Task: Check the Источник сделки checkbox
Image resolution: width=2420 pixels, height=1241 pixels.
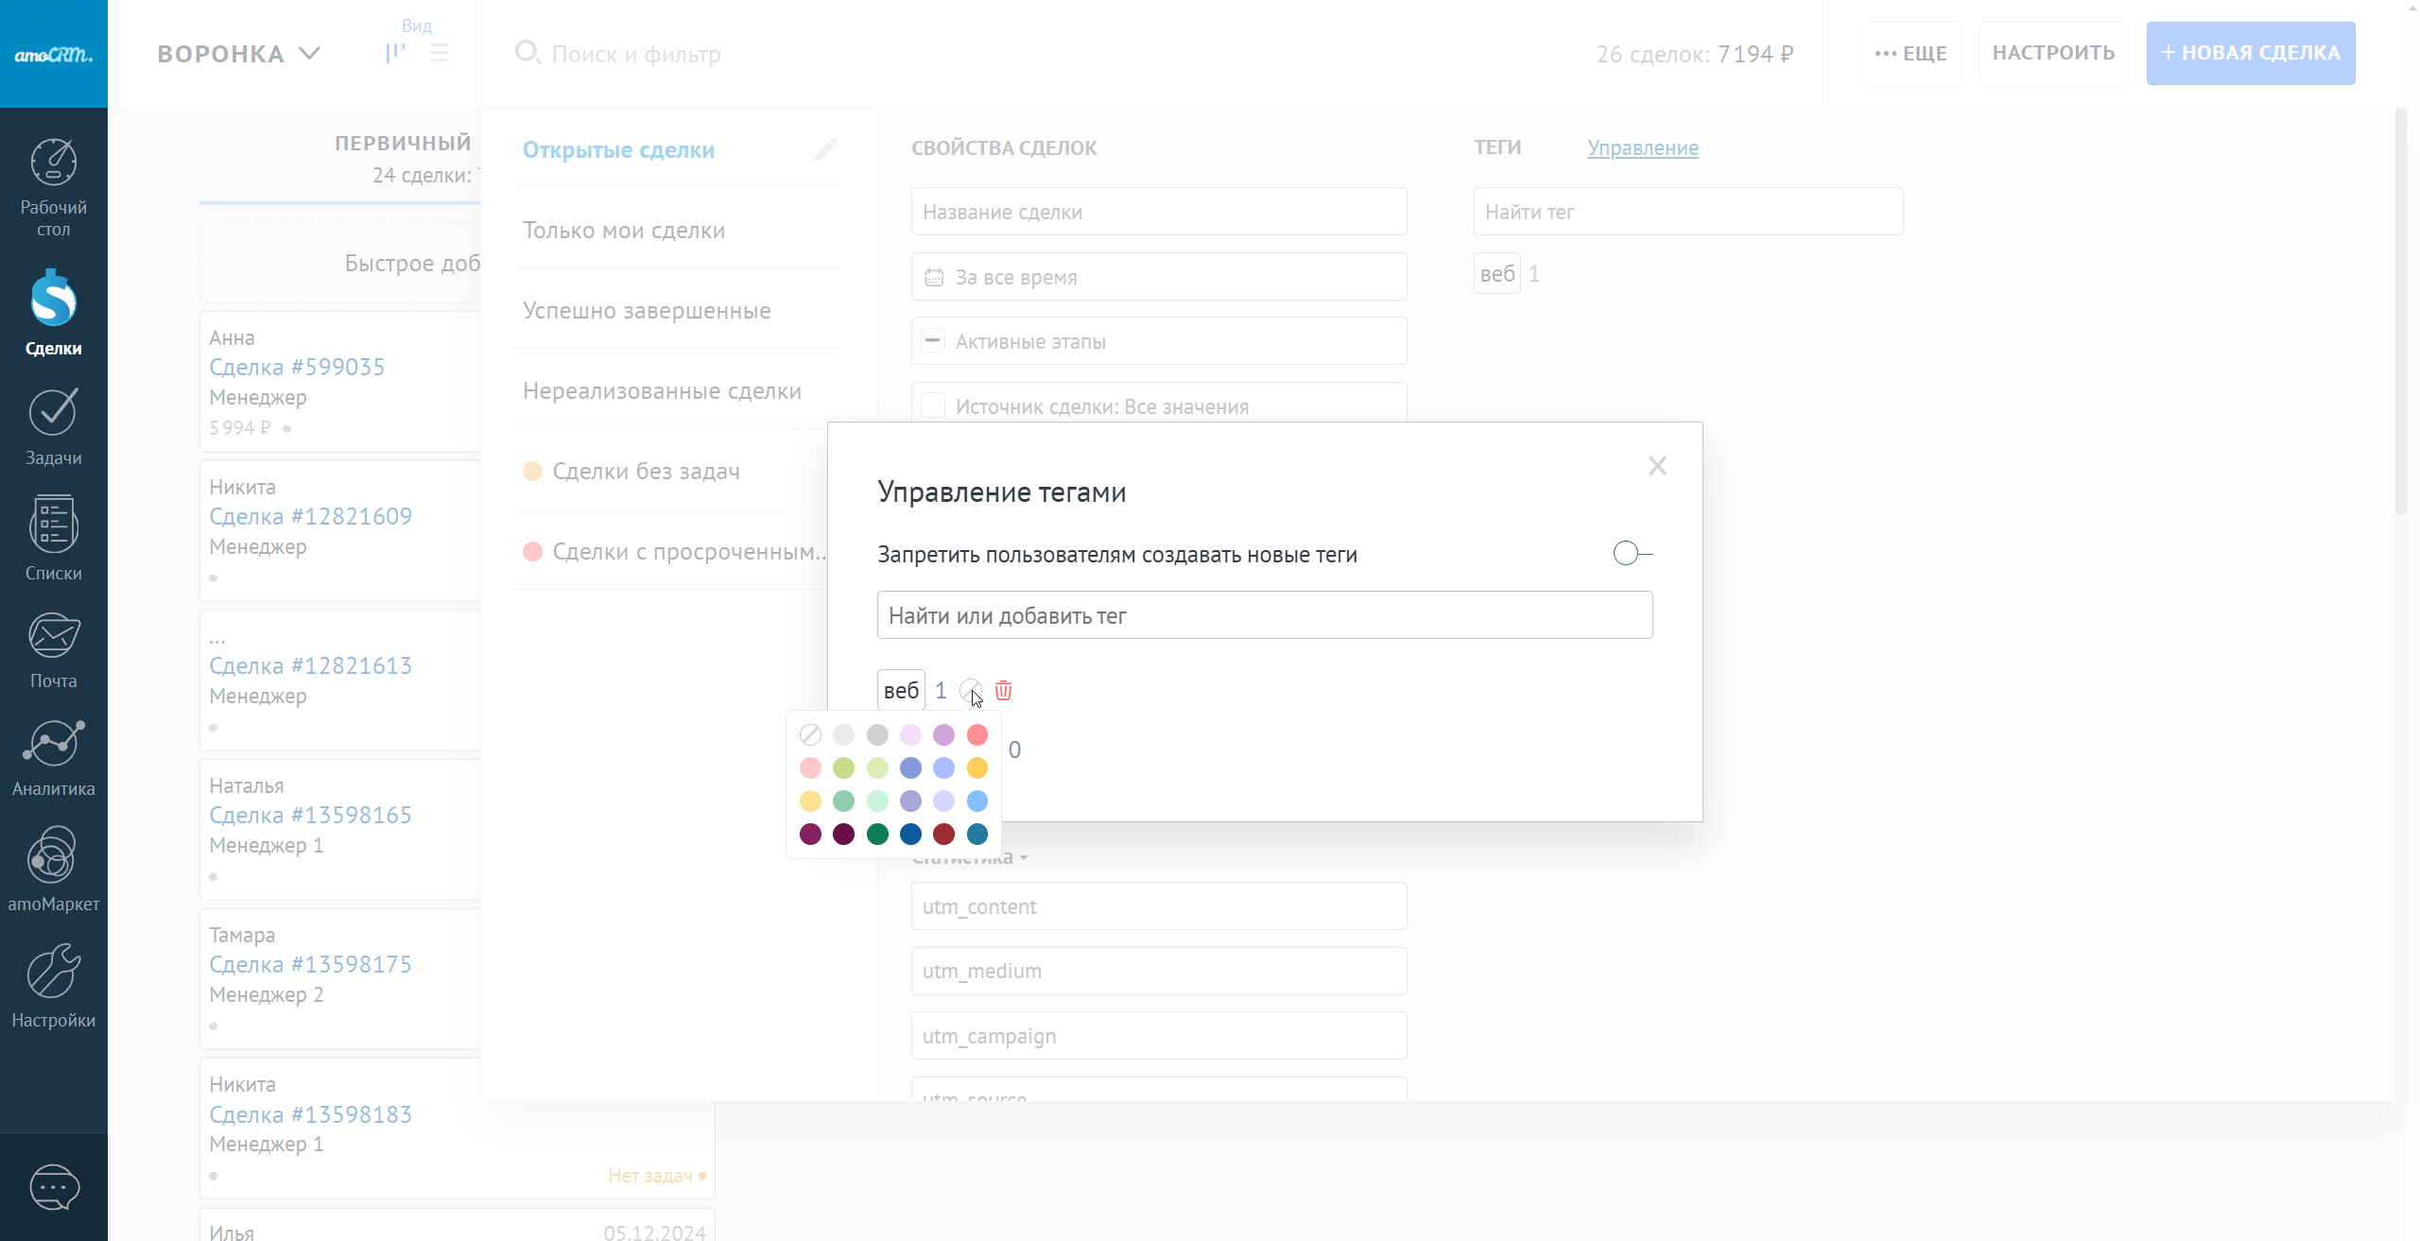Action: tap(933, 406)
